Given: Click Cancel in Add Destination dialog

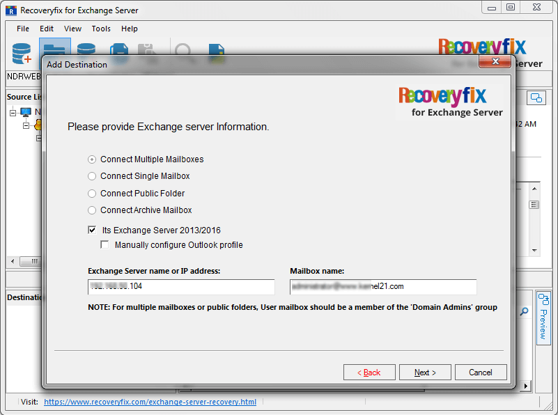Looking at the screenshot, I should point(481,373).
